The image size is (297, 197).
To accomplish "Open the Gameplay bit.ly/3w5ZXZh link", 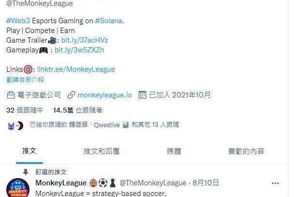I will coord(79,50).
